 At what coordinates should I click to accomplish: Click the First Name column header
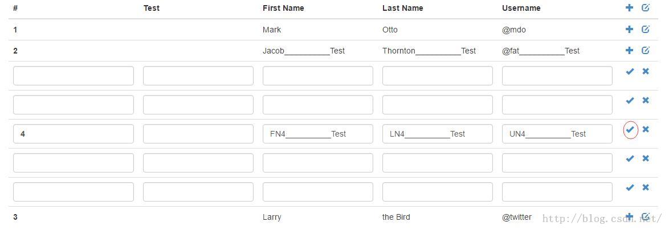[x=283, y=8]
